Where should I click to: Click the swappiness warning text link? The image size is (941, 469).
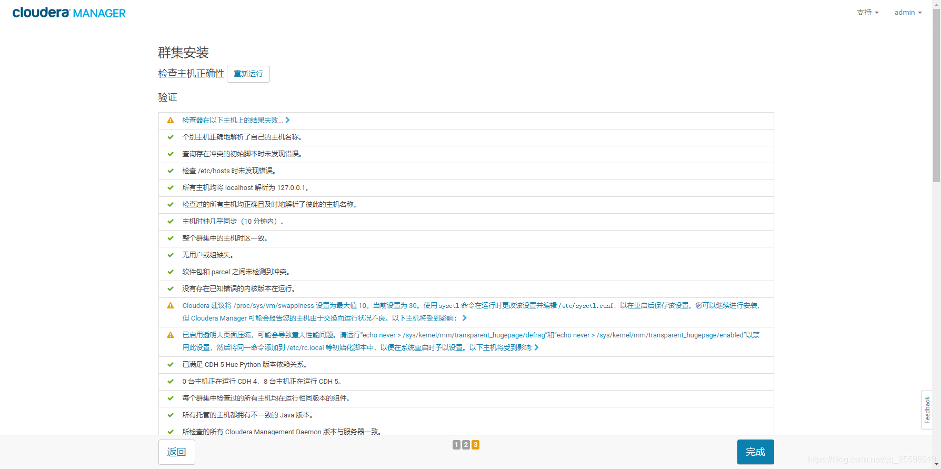471,312
